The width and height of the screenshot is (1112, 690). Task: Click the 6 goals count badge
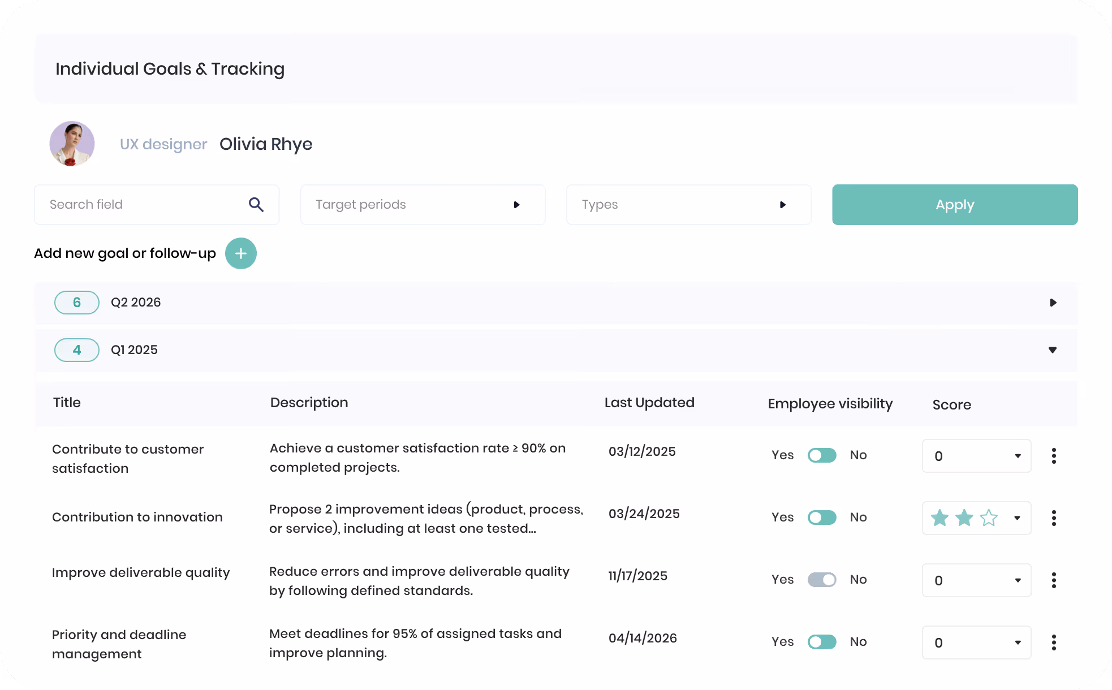pos(77,303)
